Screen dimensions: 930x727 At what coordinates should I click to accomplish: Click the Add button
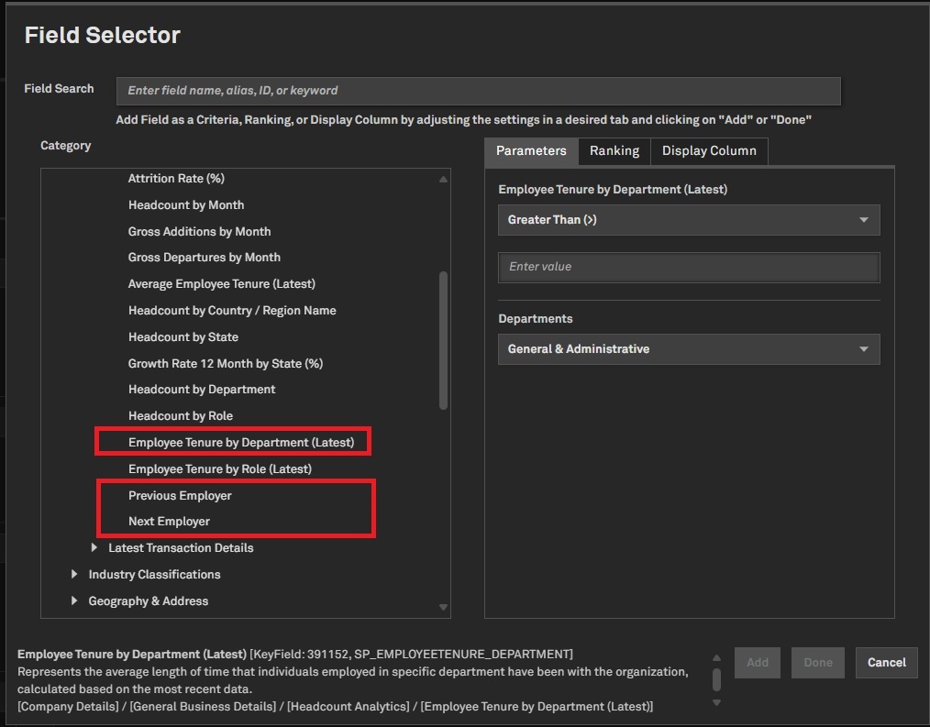click(x=758, y=662)
